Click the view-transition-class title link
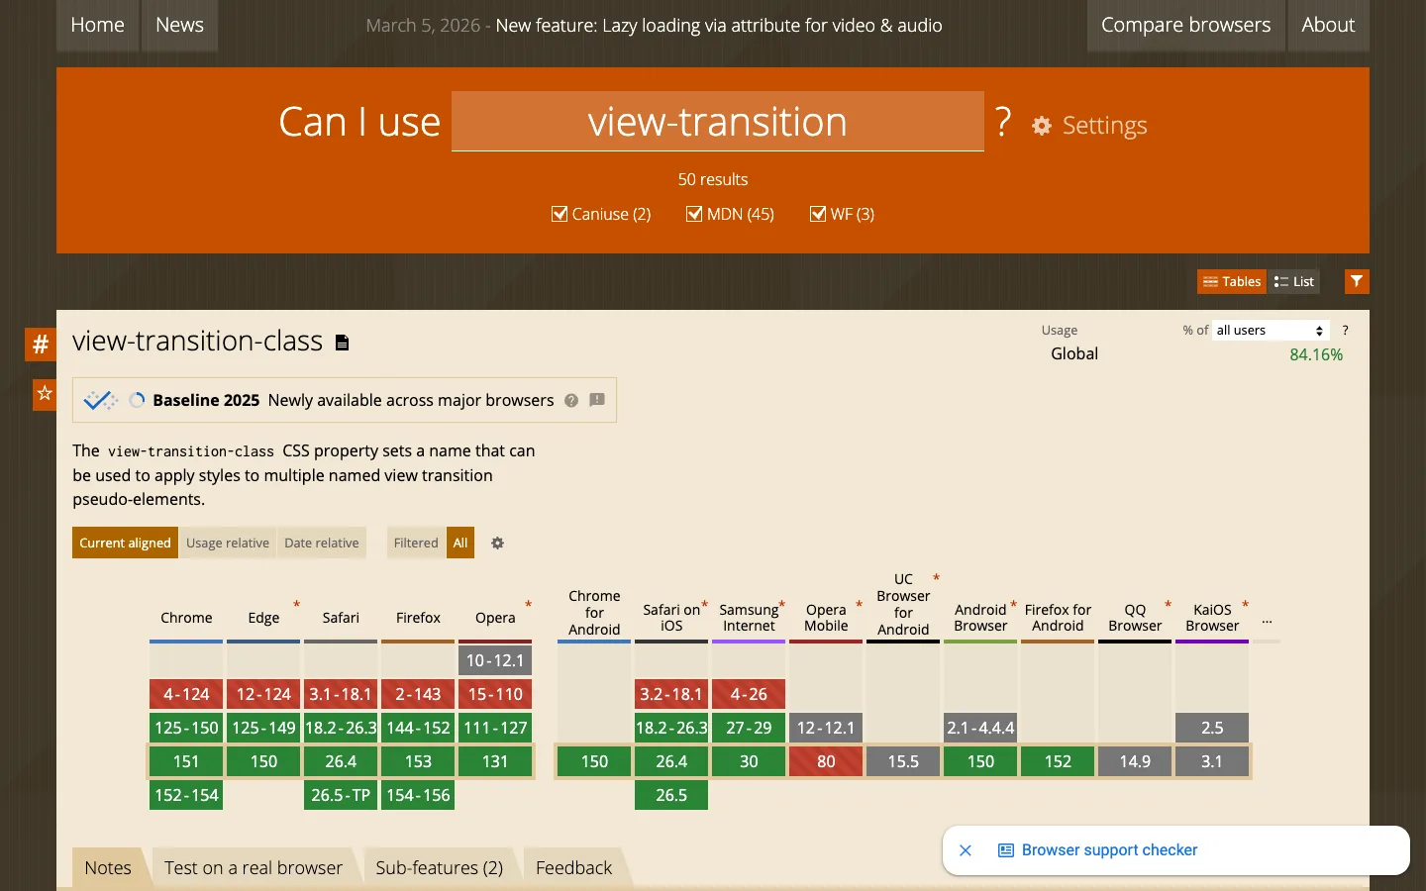Viewport: 1426px width, 891px height. click(x=197, y=342)
